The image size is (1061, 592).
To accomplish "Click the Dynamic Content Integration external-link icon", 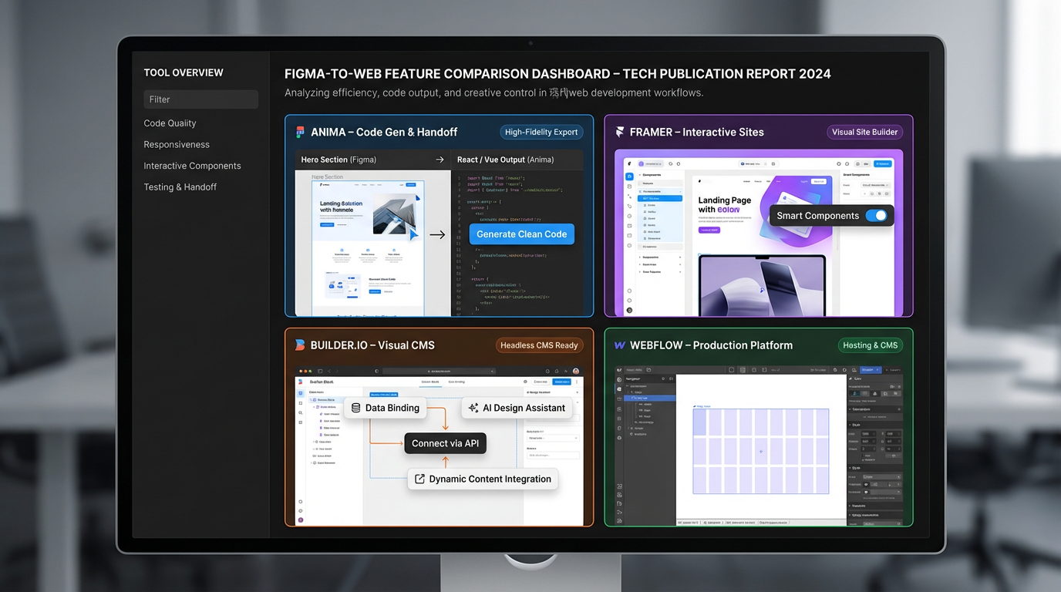I will tap(419, 479).
